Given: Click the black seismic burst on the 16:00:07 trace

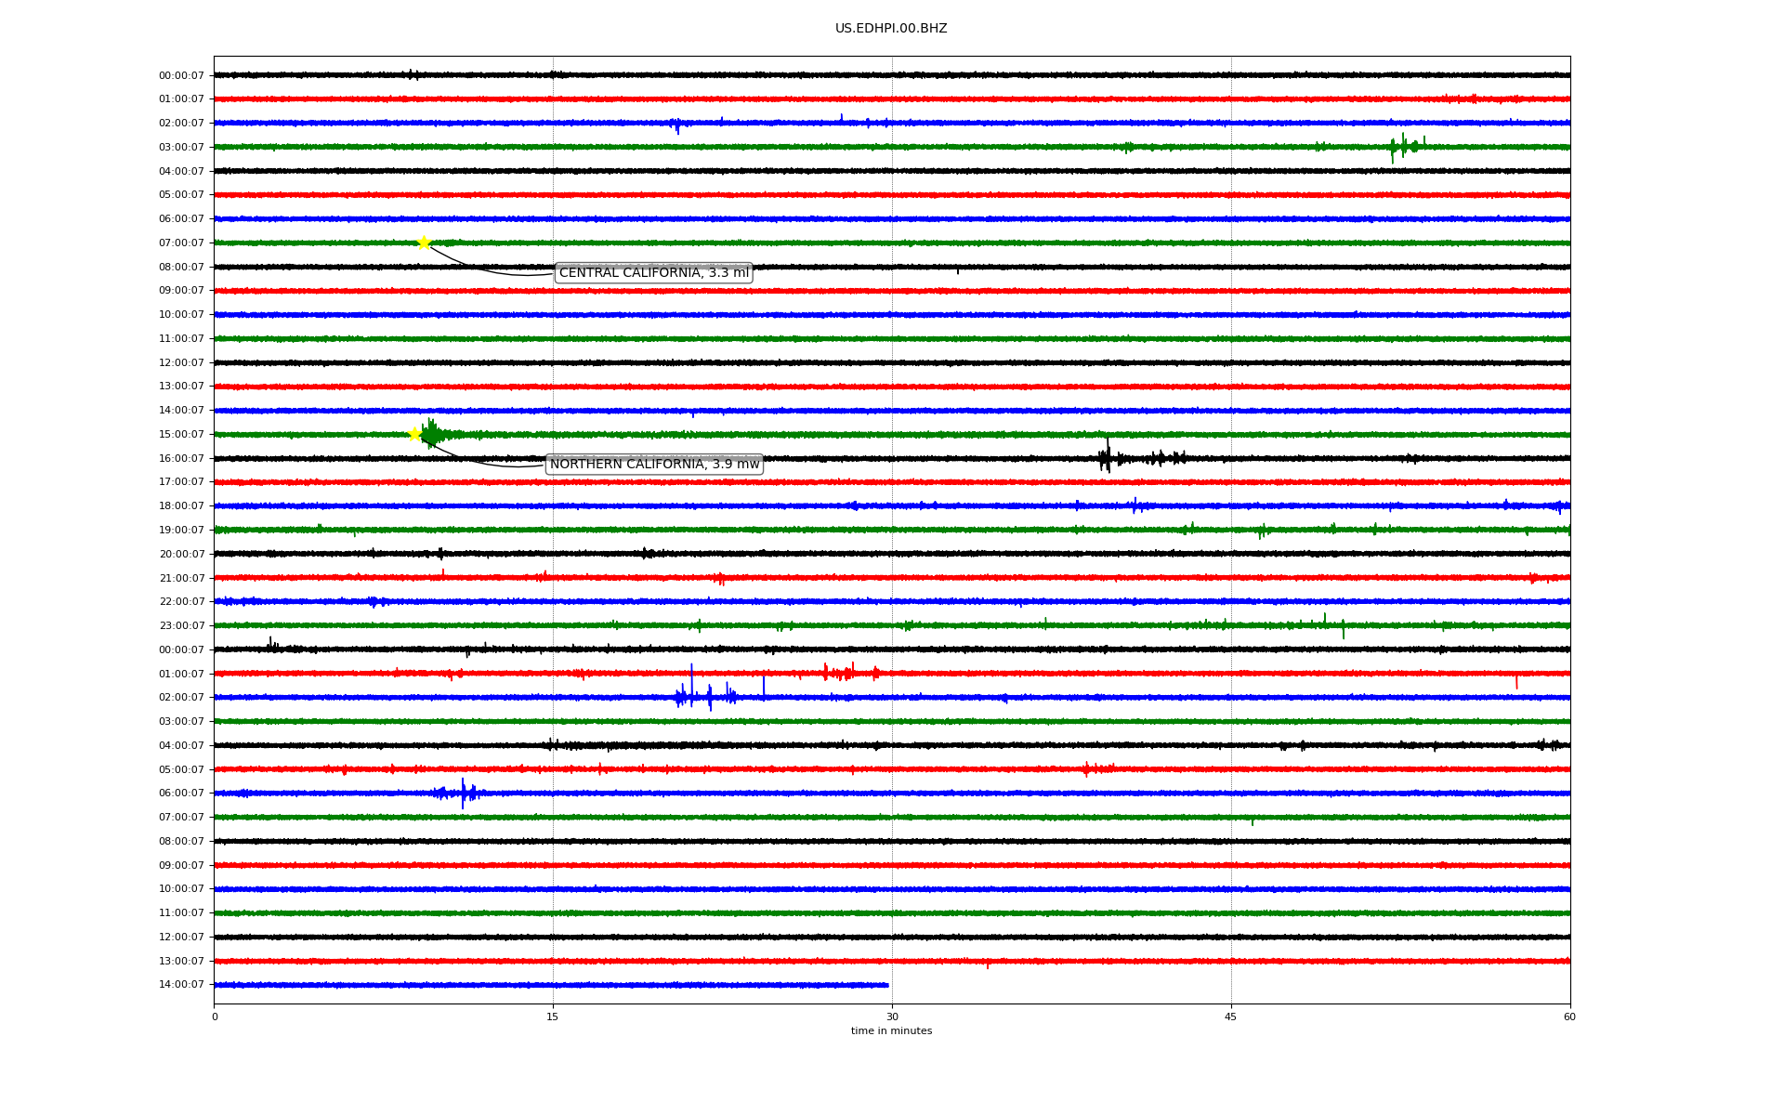Looking at the screenshot, I should click(1106, 458).
